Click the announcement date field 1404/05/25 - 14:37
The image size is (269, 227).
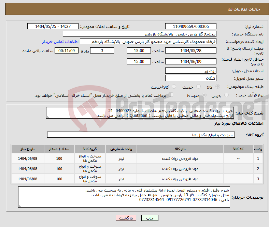(53, 26)
